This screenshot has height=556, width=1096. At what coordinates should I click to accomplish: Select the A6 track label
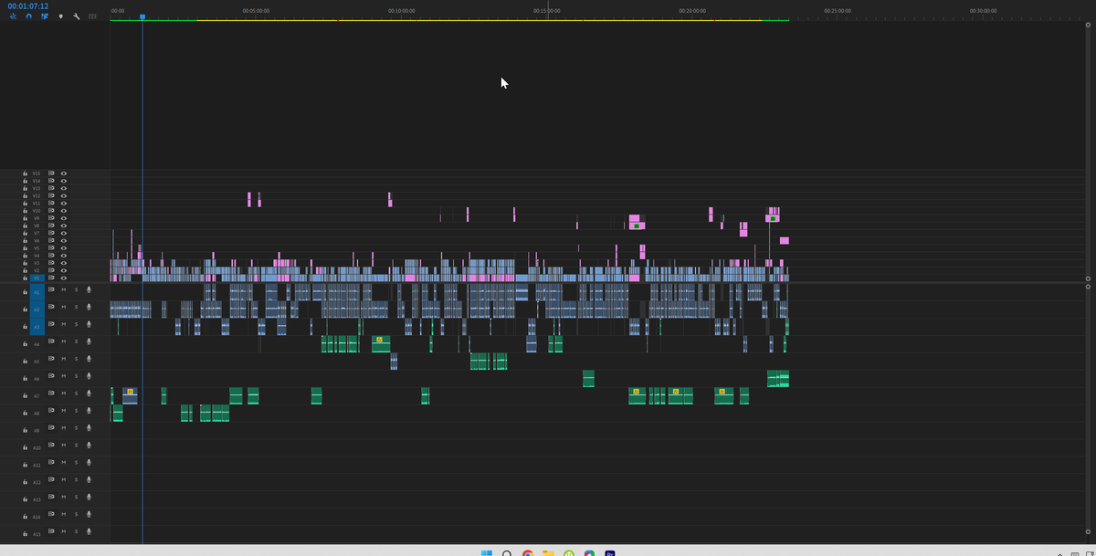click(x=37, y=378)
